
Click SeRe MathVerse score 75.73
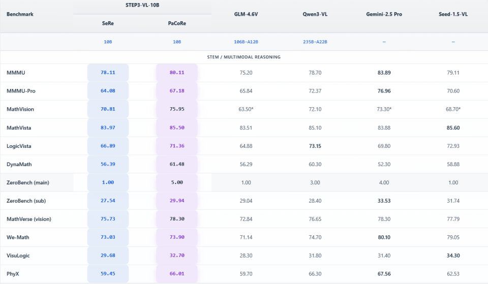click(x=108, y=219)
